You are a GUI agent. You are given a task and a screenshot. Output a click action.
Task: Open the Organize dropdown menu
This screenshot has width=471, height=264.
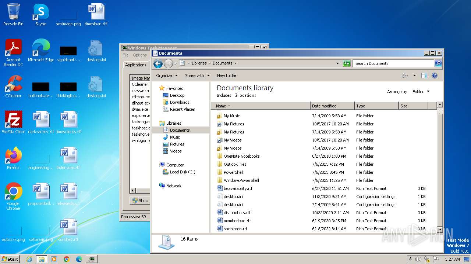(167, 76)
